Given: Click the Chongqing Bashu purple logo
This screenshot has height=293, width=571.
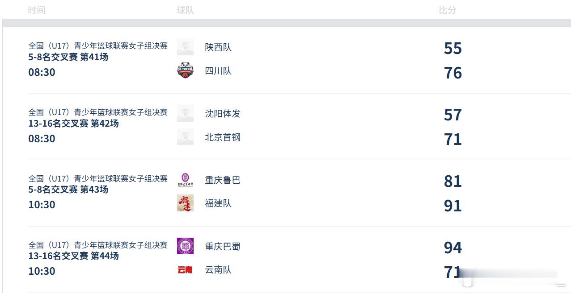Looking at the screenshot, I should 185,246.
